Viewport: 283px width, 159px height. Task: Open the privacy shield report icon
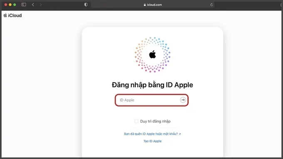(x=86, y=5)
